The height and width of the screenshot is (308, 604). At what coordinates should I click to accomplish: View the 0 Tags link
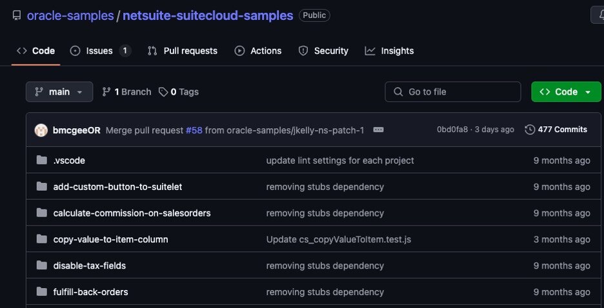(x=179, y=92)
